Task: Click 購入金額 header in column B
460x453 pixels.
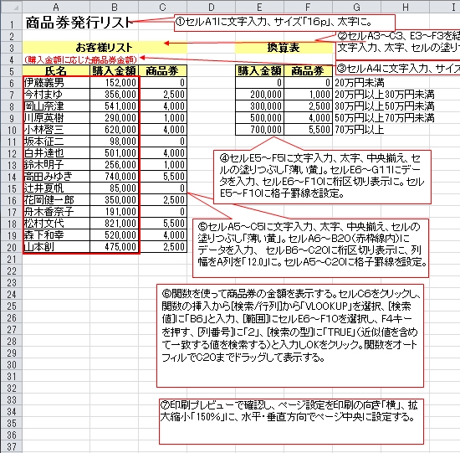Action: [x=114, y=71]
